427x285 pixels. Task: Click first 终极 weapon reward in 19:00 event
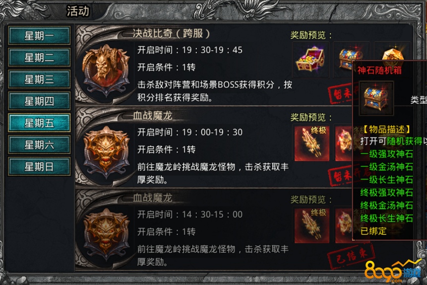pos(312,142)
